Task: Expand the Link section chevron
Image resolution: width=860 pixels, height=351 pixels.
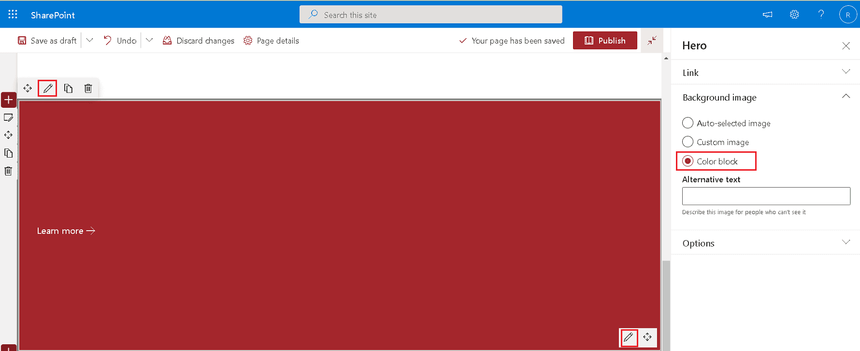Action: (x=846, y=72)
